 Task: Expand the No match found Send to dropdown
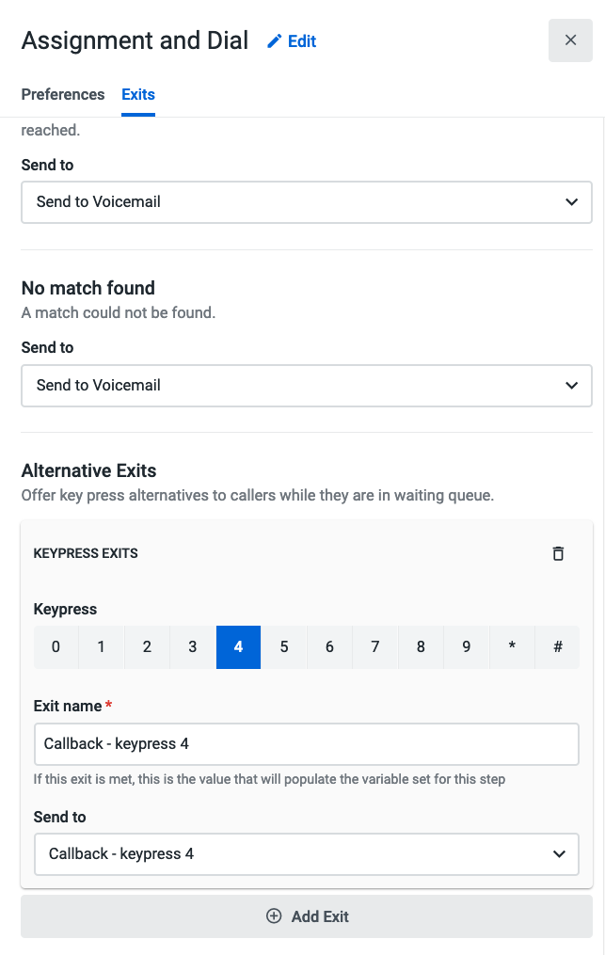pos(307,386)
